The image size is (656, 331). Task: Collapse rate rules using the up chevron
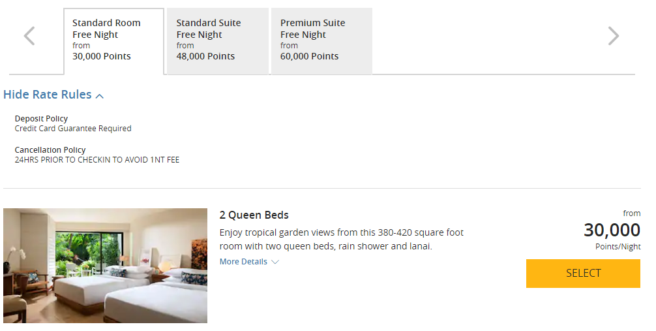pos(100,96)
